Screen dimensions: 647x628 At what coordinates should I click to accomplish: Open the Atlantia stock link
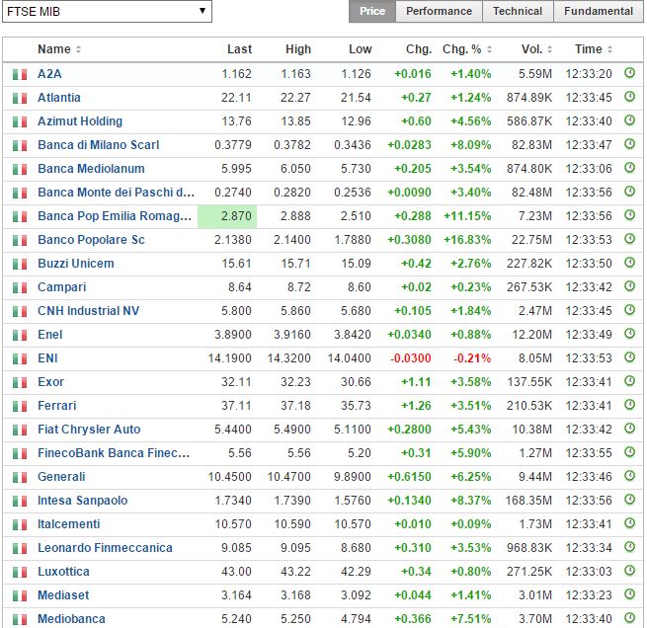[x=59, y=98]
